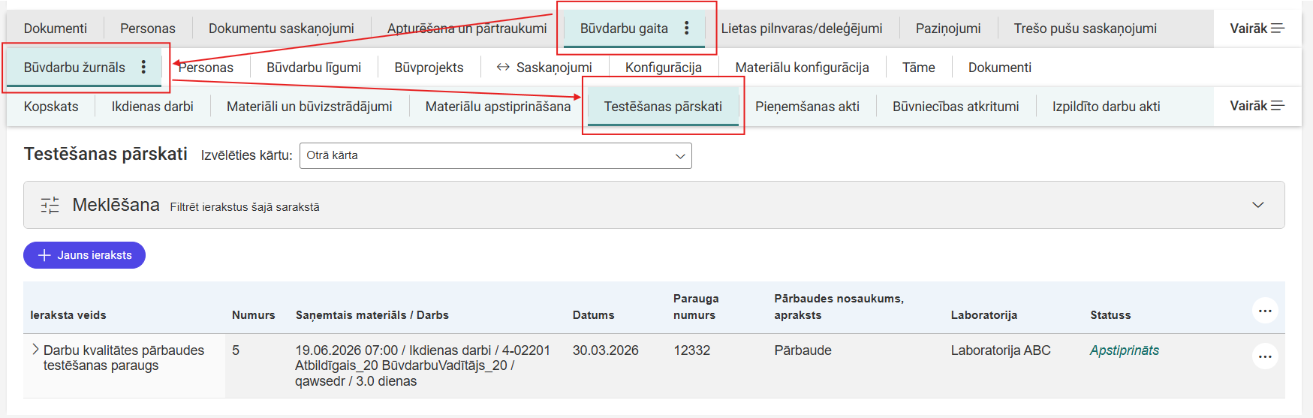The image size is (1313, 418).
Task: Click the Jauns ieraksts button
Action: click(x=85, y=255)
